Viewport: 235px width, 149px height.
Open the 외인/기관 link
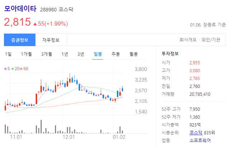(x=211, y=40)
